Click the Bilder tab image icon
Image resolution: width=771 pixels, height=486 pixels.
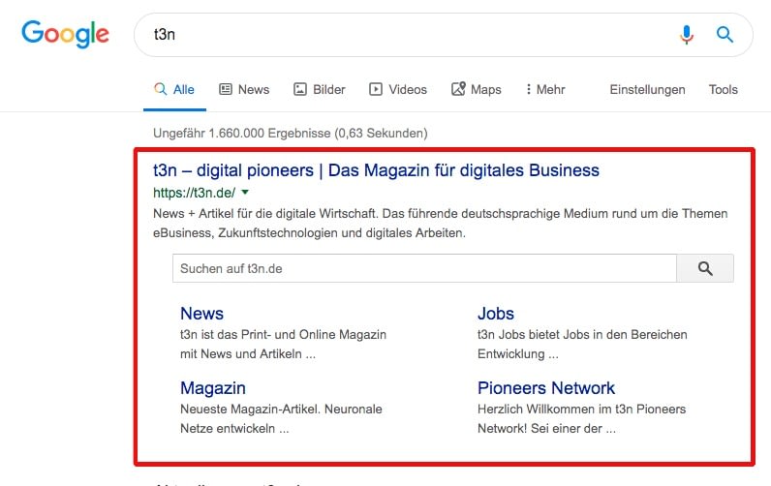(x=300, y=89)
